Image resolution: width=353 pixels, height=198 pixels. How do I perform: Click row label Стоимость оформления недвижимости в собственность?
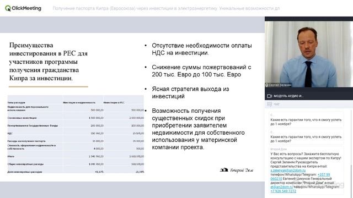pyautogui.click(x=31, y=147)
